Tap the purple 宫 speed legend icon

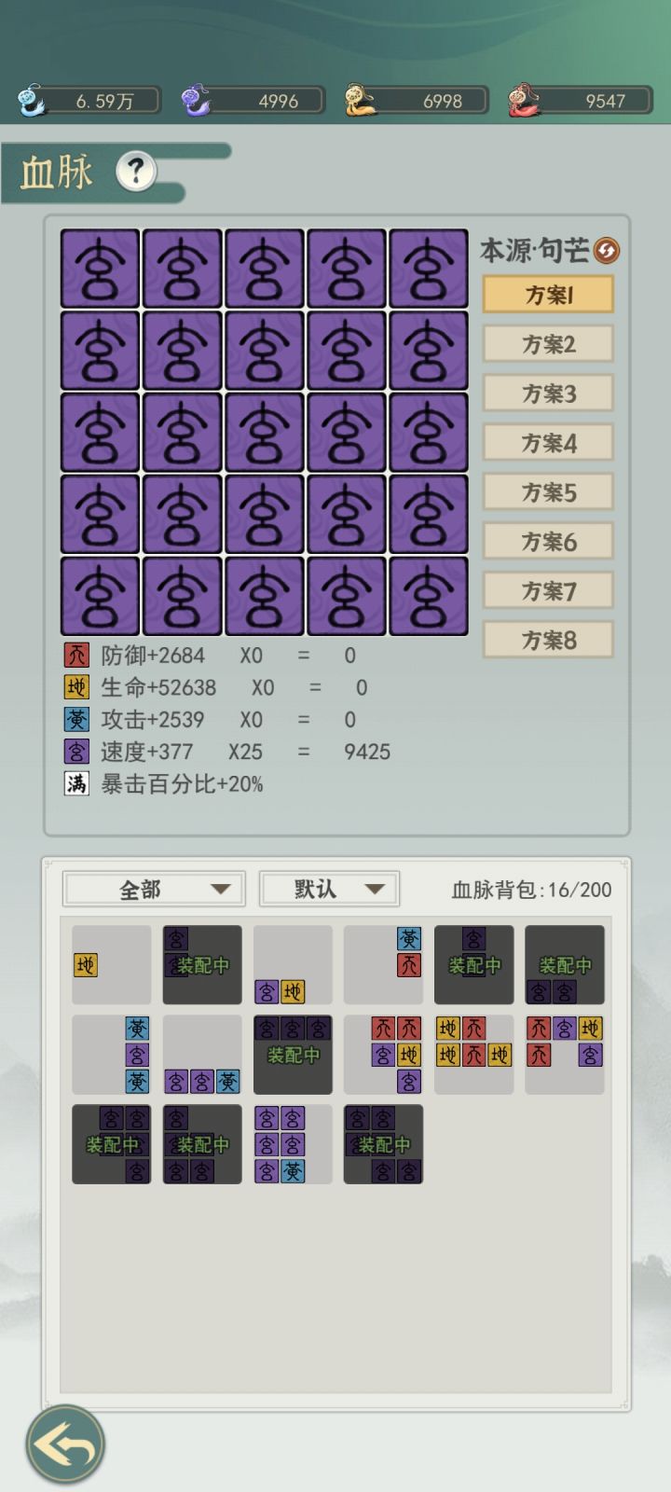(x=76, y=752)
